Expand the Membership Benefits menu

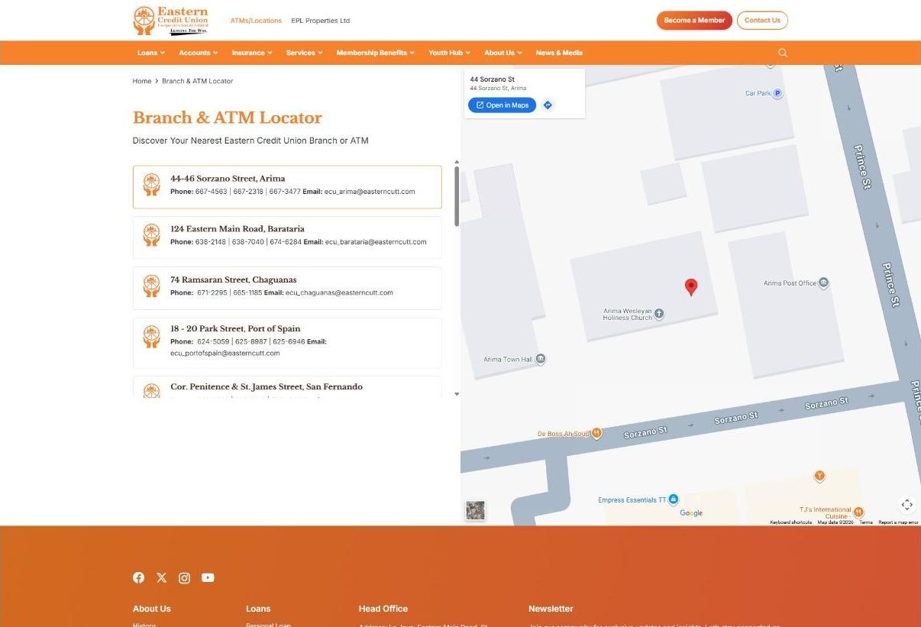(376, 53)
